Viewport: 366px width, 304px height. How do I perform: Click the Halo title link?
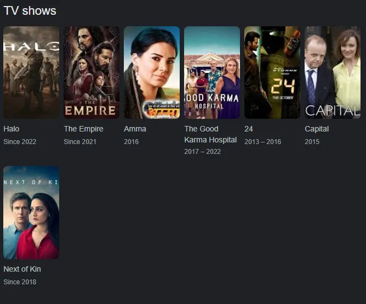[x=12, y=129]
